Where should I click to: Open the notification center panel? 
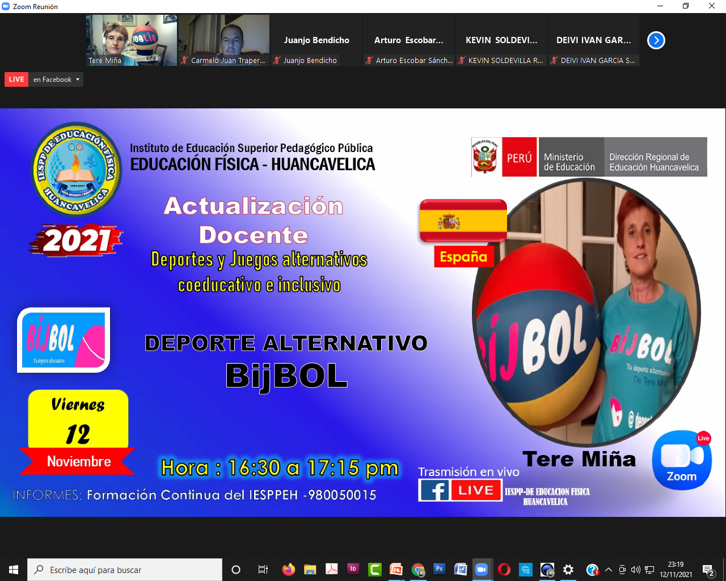point(708,570)
